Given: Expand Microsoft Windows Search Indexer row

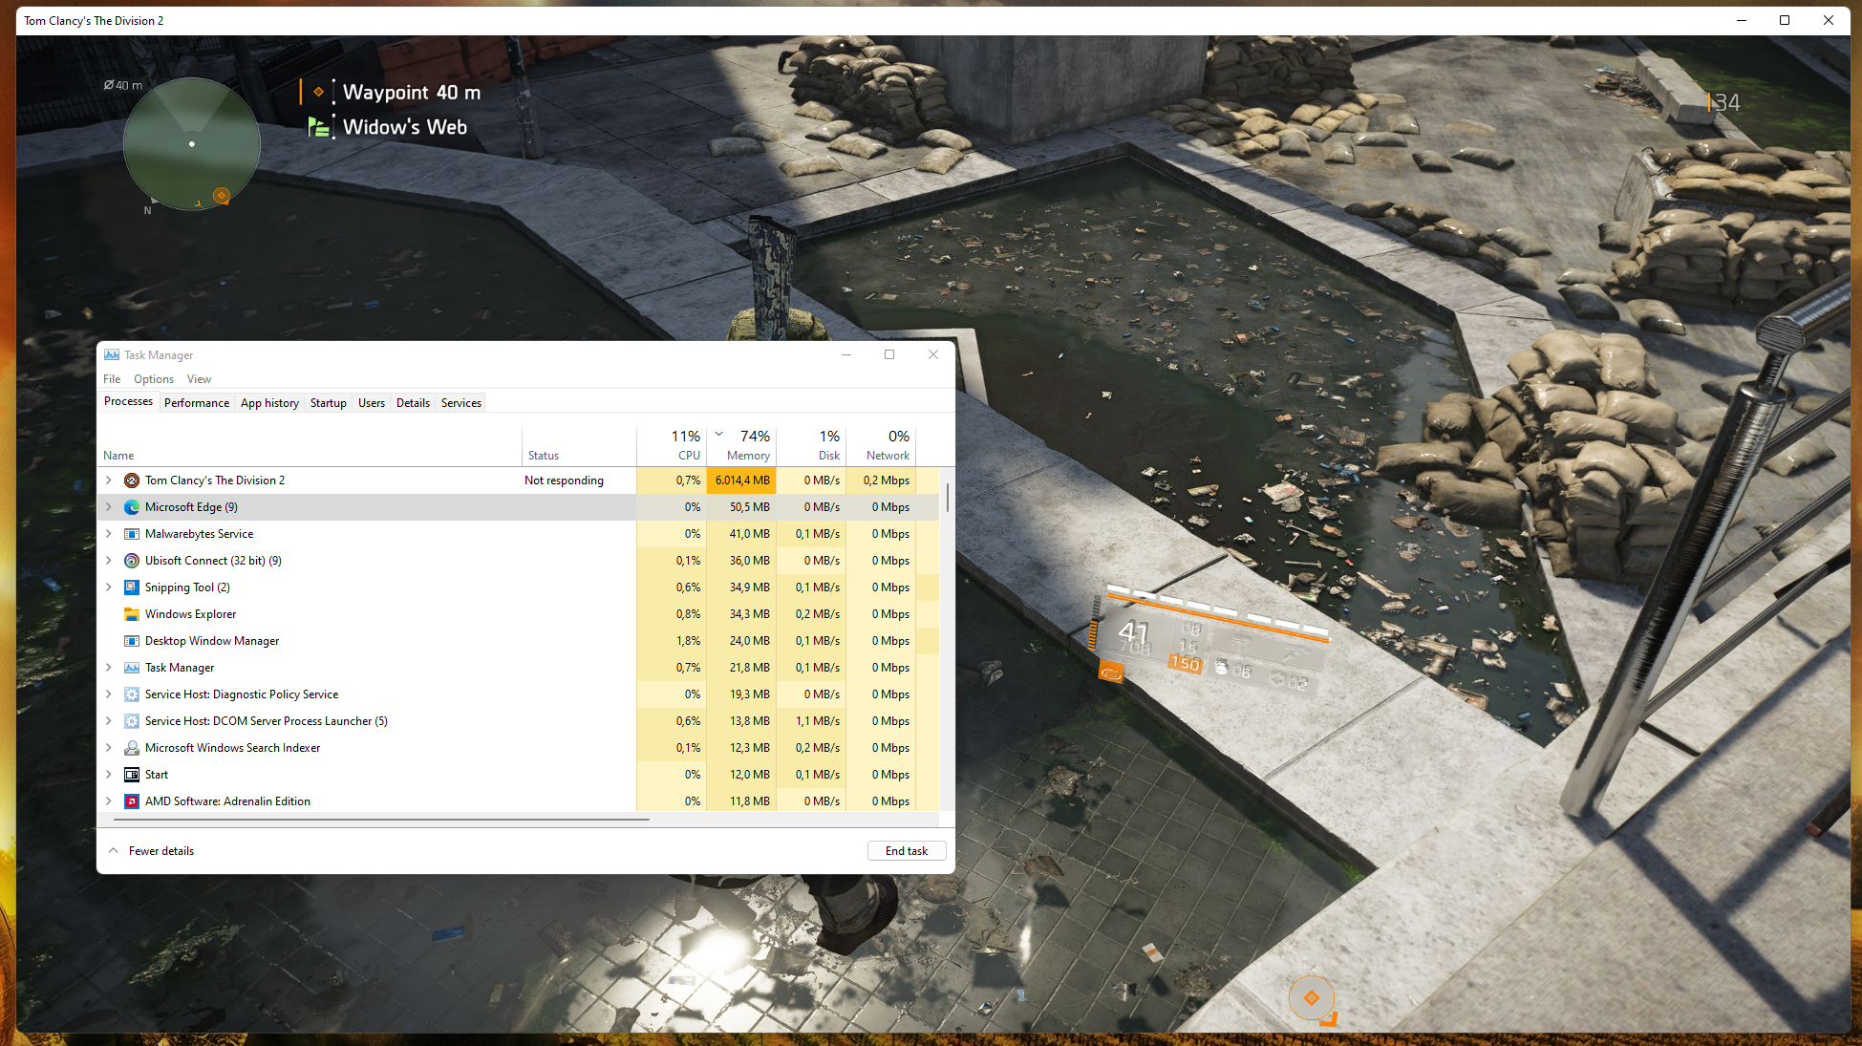Looking at the screenshot, I should 109,748.
